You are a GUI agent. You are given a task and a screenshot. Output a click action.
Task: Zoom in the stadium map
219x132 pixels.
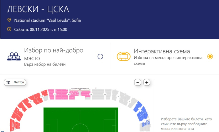(147, 82)
